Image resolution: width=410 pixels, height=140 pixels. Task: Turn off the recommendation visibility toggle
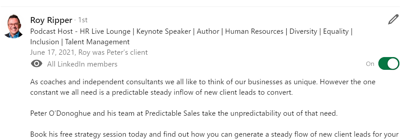tap(389, 64)
